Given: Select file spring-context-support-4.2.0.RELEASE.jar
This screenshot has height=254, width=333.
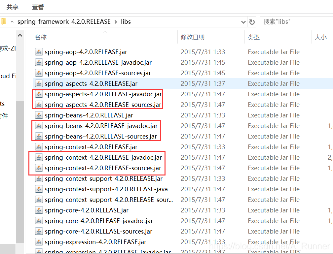Looking at the screenshot, I should pyautogui.click(x=104, y=179).
